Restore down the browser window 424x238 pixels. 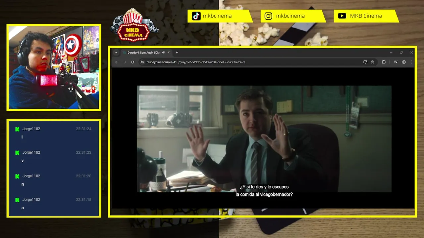pos(401,53)
